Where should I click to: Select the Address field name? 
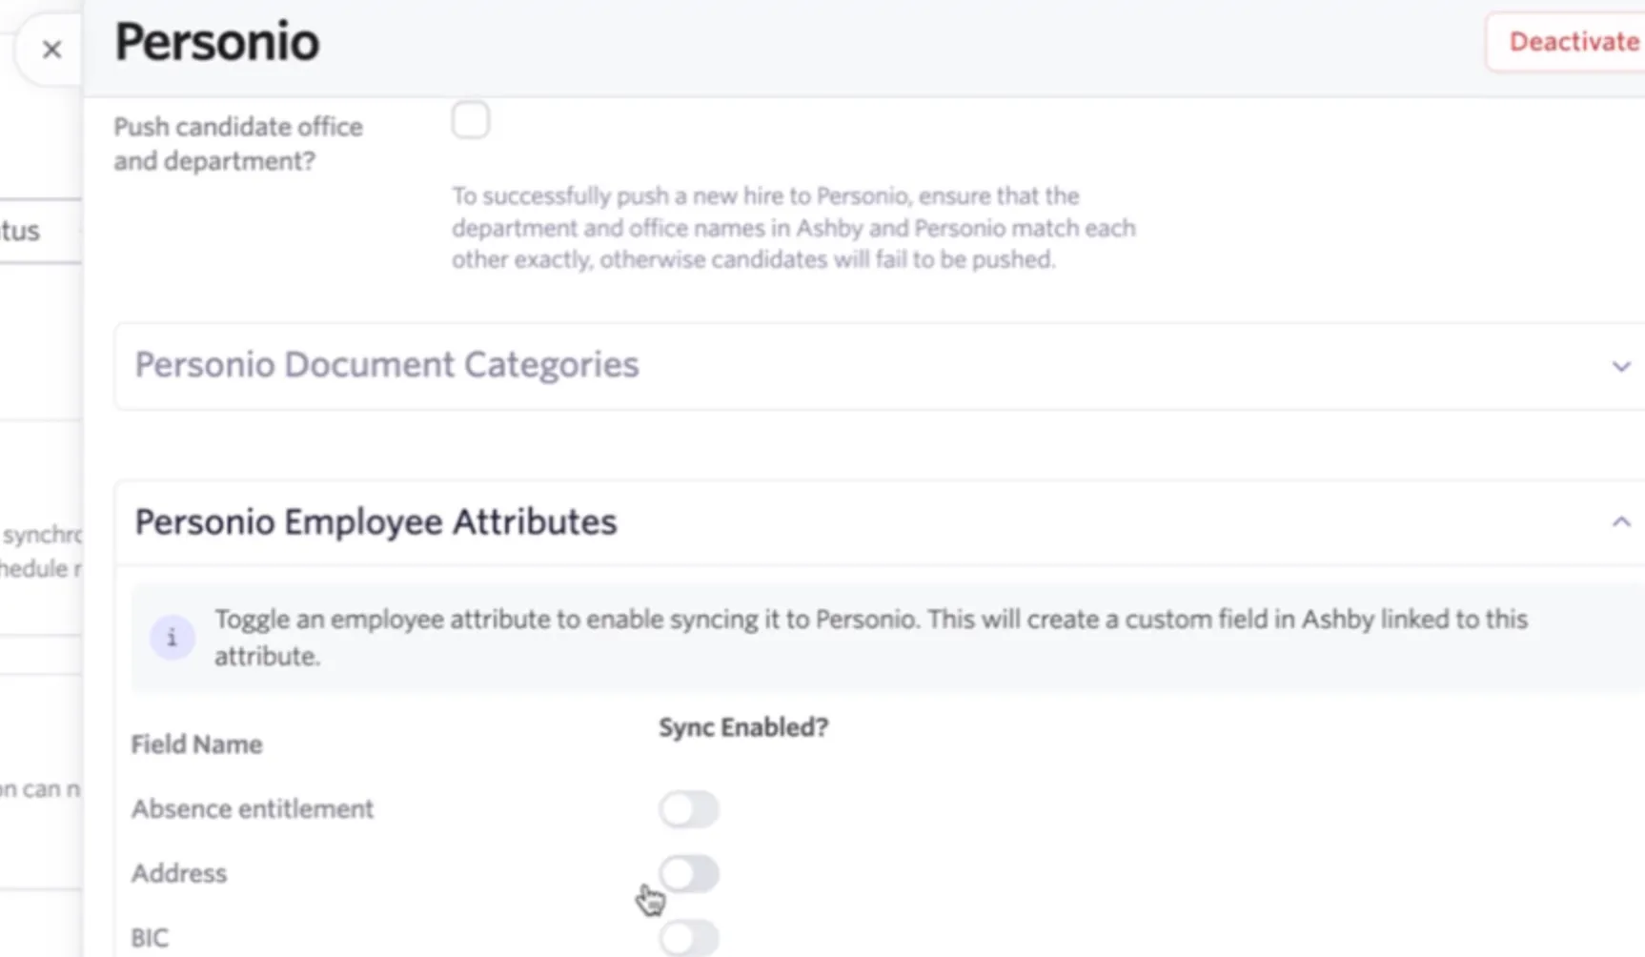(x=179, y=873)
